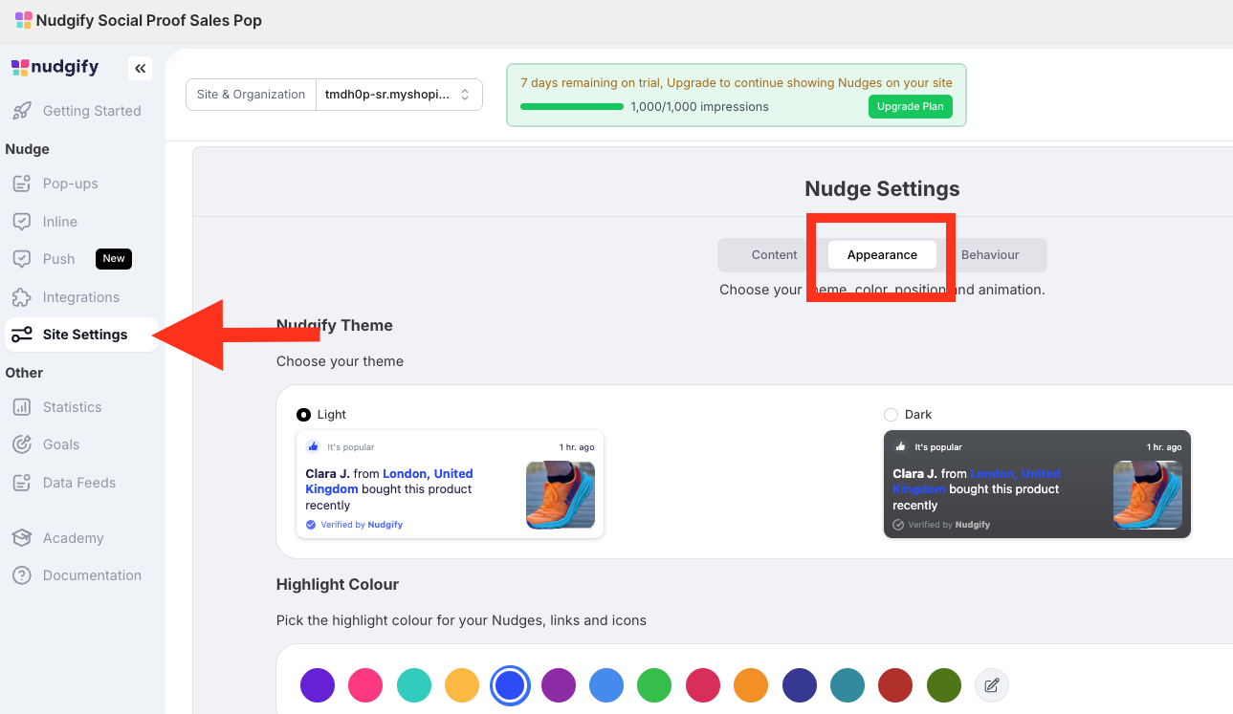1233x714 pixels.
Task: Open Integrations menu item
Action: point(82,297)
